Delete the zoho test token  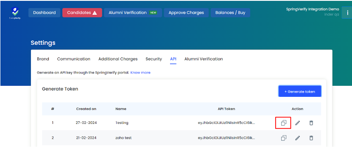311,138
